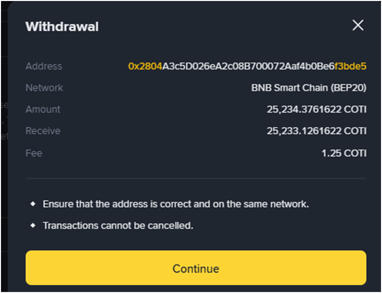The width and height of the screenshot is (382, 293).
Task: Click the Network field label
Action: click(44, 88)
